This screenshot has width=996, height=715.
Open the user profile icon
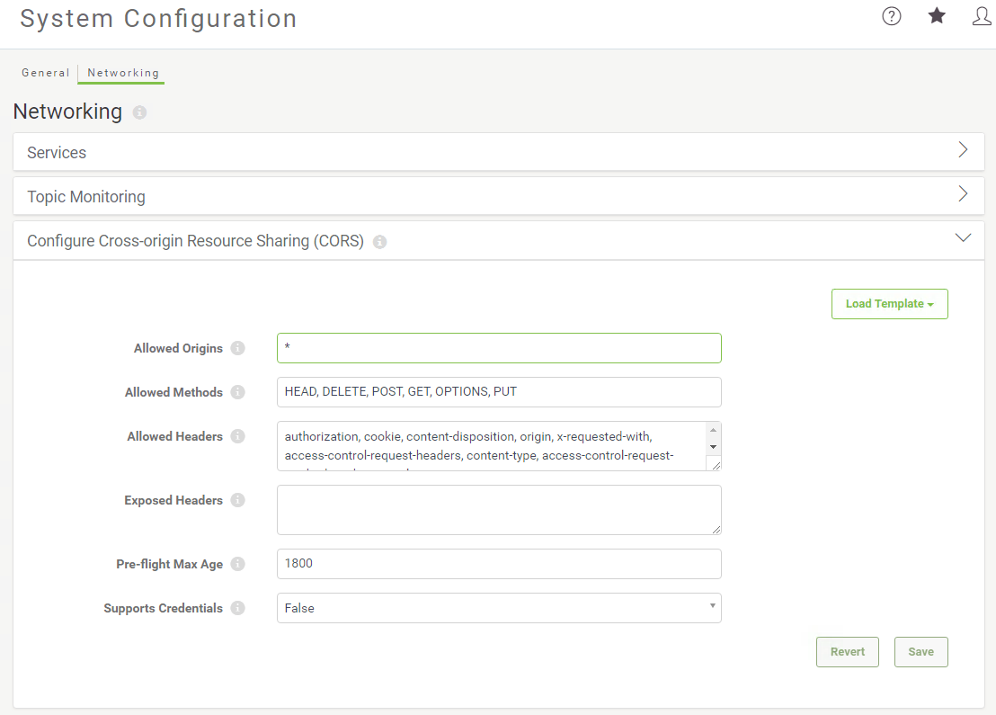(982, 16)
